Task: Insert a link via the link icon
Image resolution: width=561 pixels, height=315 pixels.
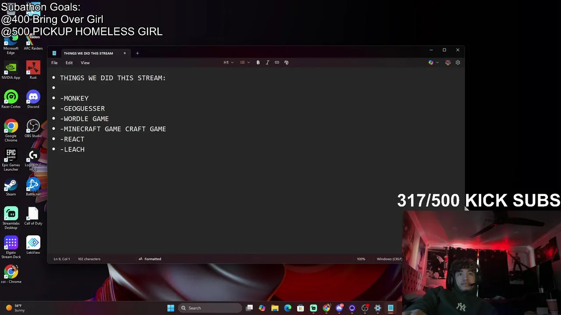Action: pyautogui.click(x=277, y=63)
